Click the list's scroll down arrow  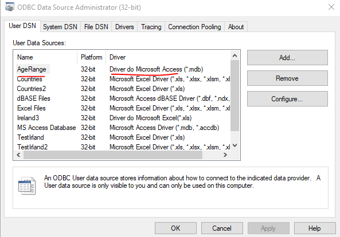(x=235, y=145)
